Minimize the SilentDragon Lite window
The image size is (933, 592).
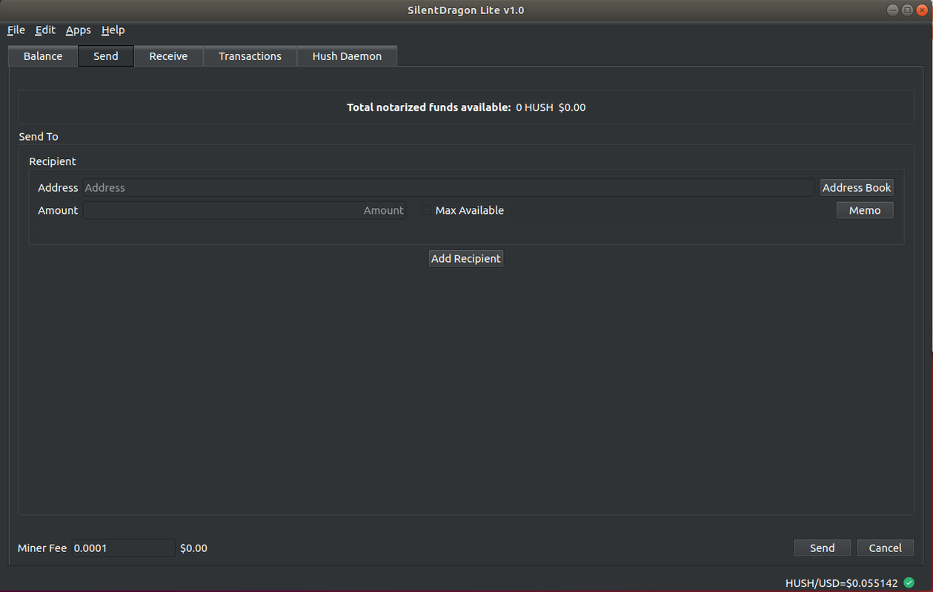pos(892,10)
